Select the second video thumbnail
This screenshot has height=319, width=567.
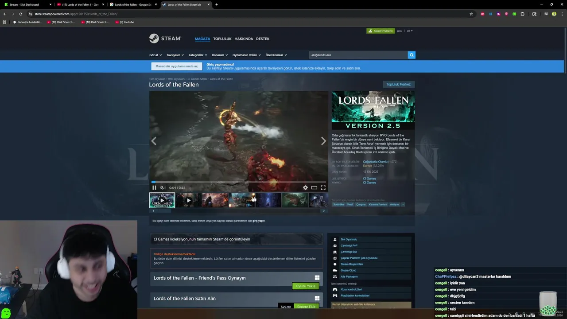[x=188, y=200]
